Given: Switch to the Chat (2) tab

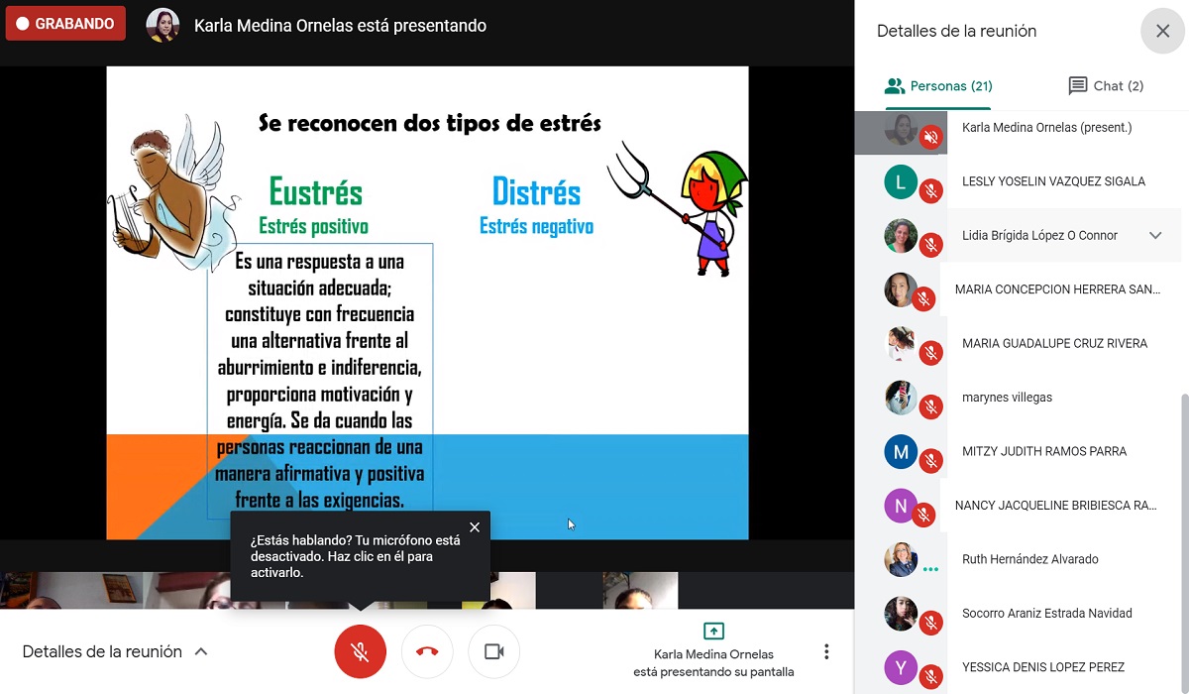Looking at the screenshot, I should [1106, 86].
